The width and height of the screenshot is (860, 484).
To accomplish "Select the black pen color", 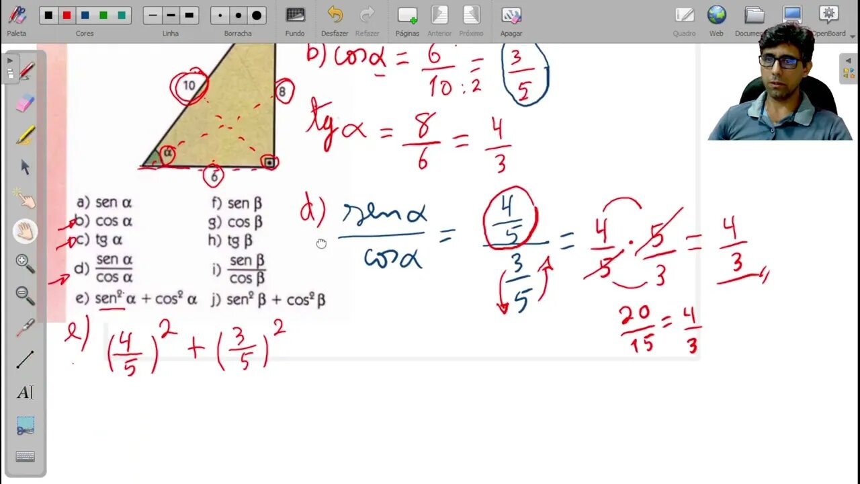I will point(48,15).
